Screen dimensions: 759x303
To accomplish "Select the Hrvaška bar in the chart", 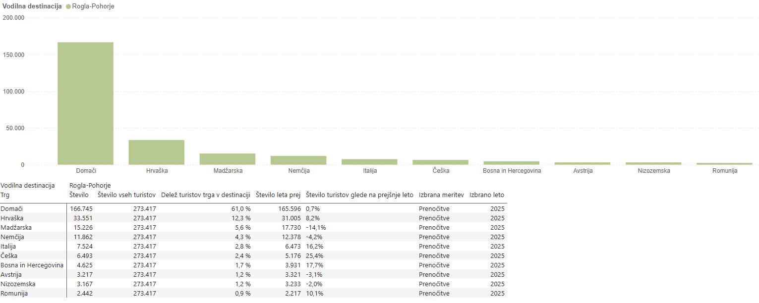I will point(156,152).
